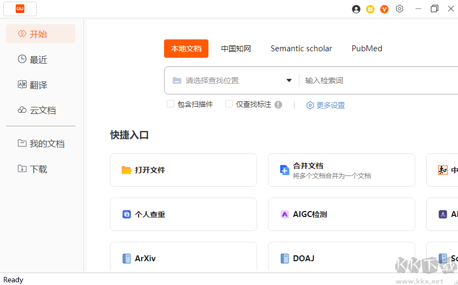Click the download folder icon beside 下载

point(22,168)
